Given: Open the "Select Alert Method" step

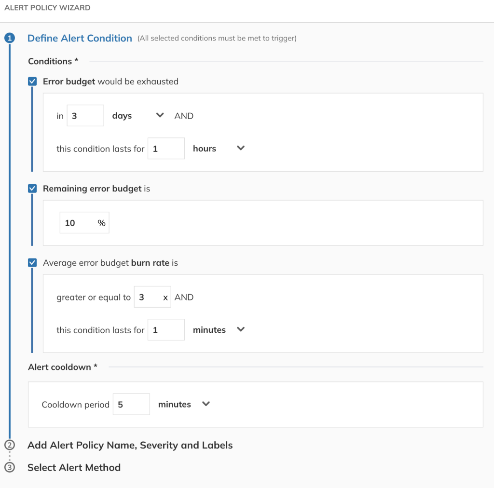Looking at the screenshot, I should (x=74, y=467).
